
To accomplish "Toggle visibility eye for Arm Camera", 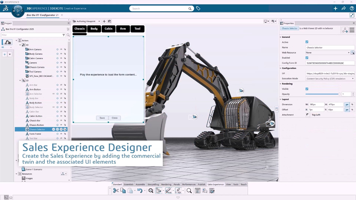I will [61, 50].
